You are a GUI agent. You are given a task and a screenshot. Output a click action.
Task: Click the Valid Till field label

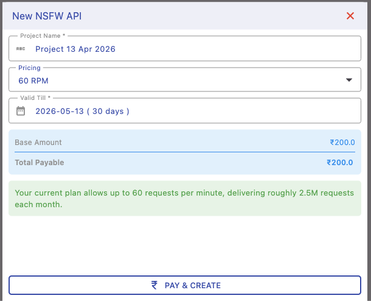click(x=35, y=98)
